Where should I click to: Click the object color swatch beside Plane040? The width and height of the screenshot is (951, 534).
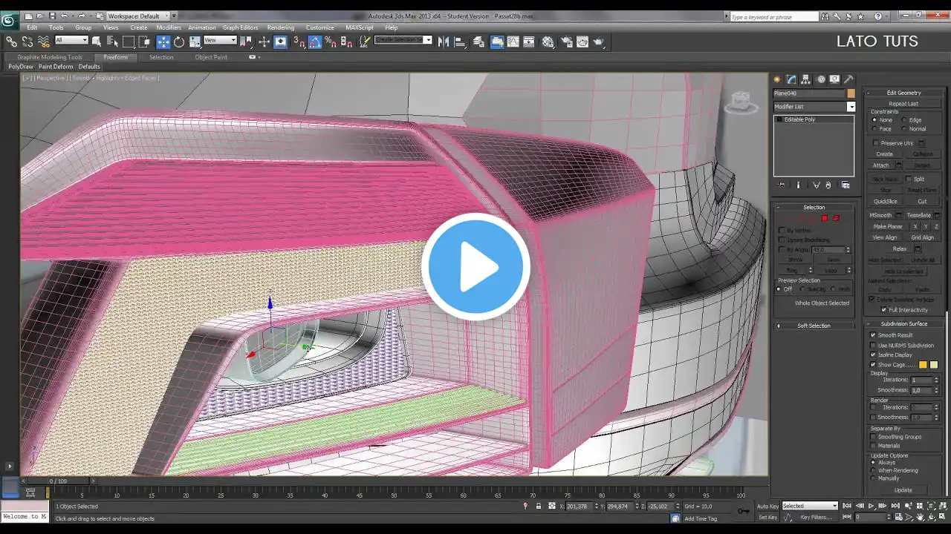tap(851, 93)
